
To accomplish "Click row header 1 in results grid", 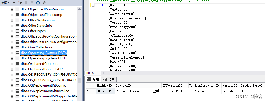I will coord(91,91).
